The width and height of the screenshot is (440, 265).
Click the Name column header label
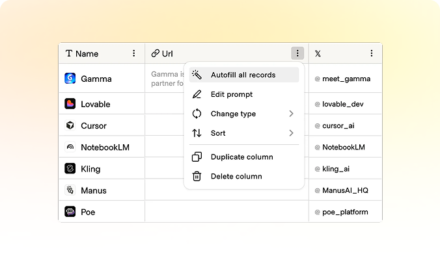(87, 53)
